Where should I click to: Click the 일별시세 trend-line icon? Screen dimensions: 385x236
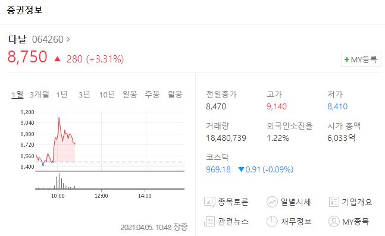tap(272, 202)
